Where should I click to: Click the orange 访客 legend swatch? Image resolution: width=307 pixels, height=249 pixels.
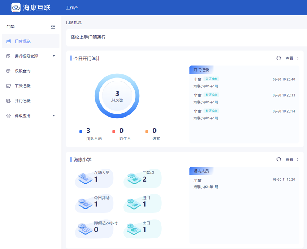146,132
